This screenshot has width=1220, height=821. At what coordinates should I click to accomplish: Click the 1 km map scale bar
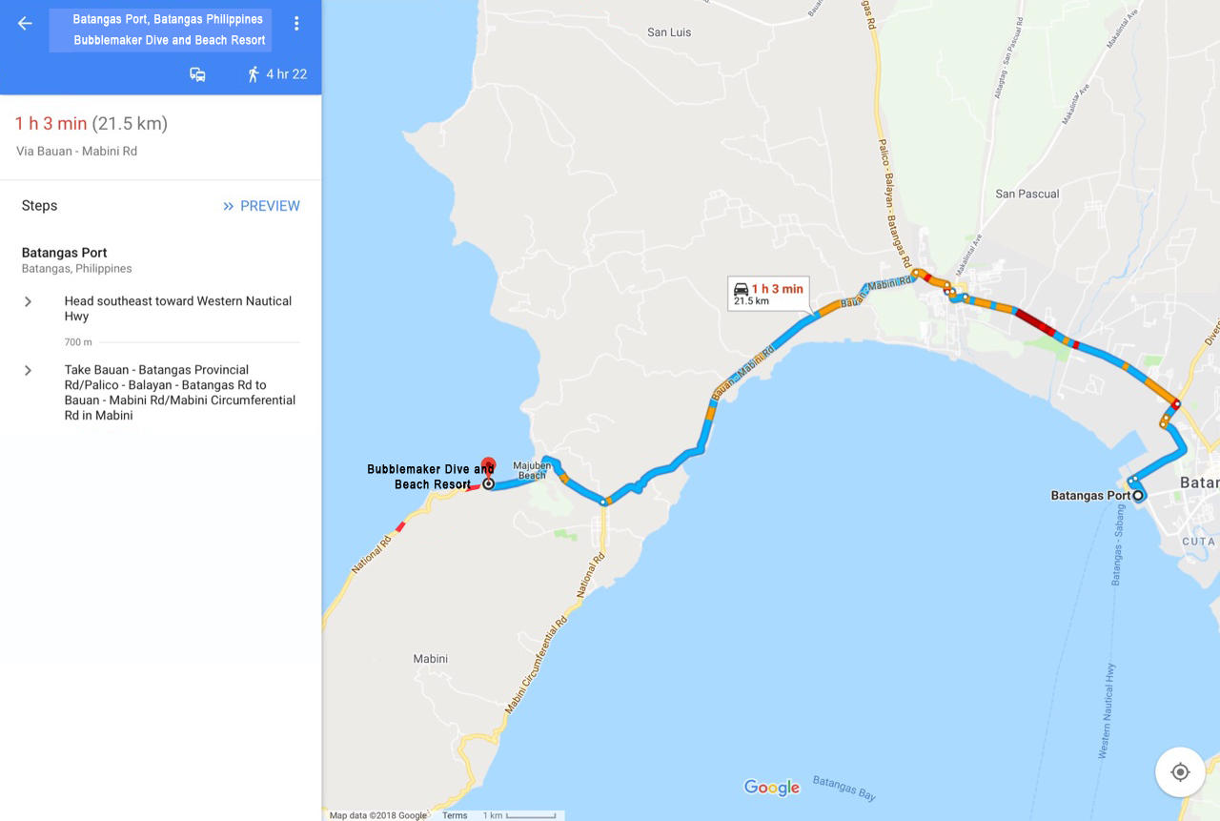pyautogui.click(x=519, y=815)
